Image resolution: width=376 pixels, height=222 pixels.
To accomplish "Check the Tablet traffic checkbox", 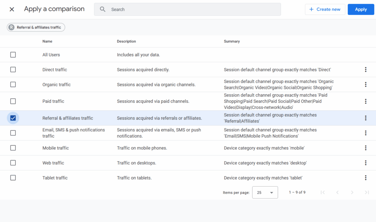I will coord(13,178).
